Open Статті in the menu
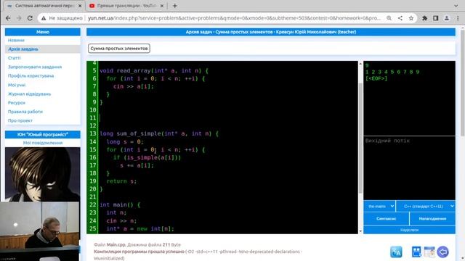 coord(15,58)
